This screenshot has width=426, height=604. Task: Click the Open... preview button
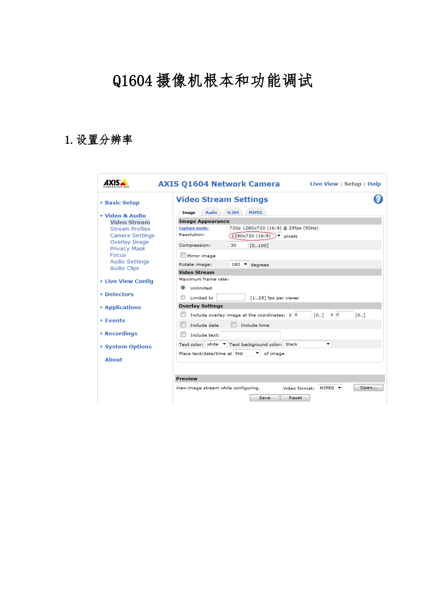point(368,387)
